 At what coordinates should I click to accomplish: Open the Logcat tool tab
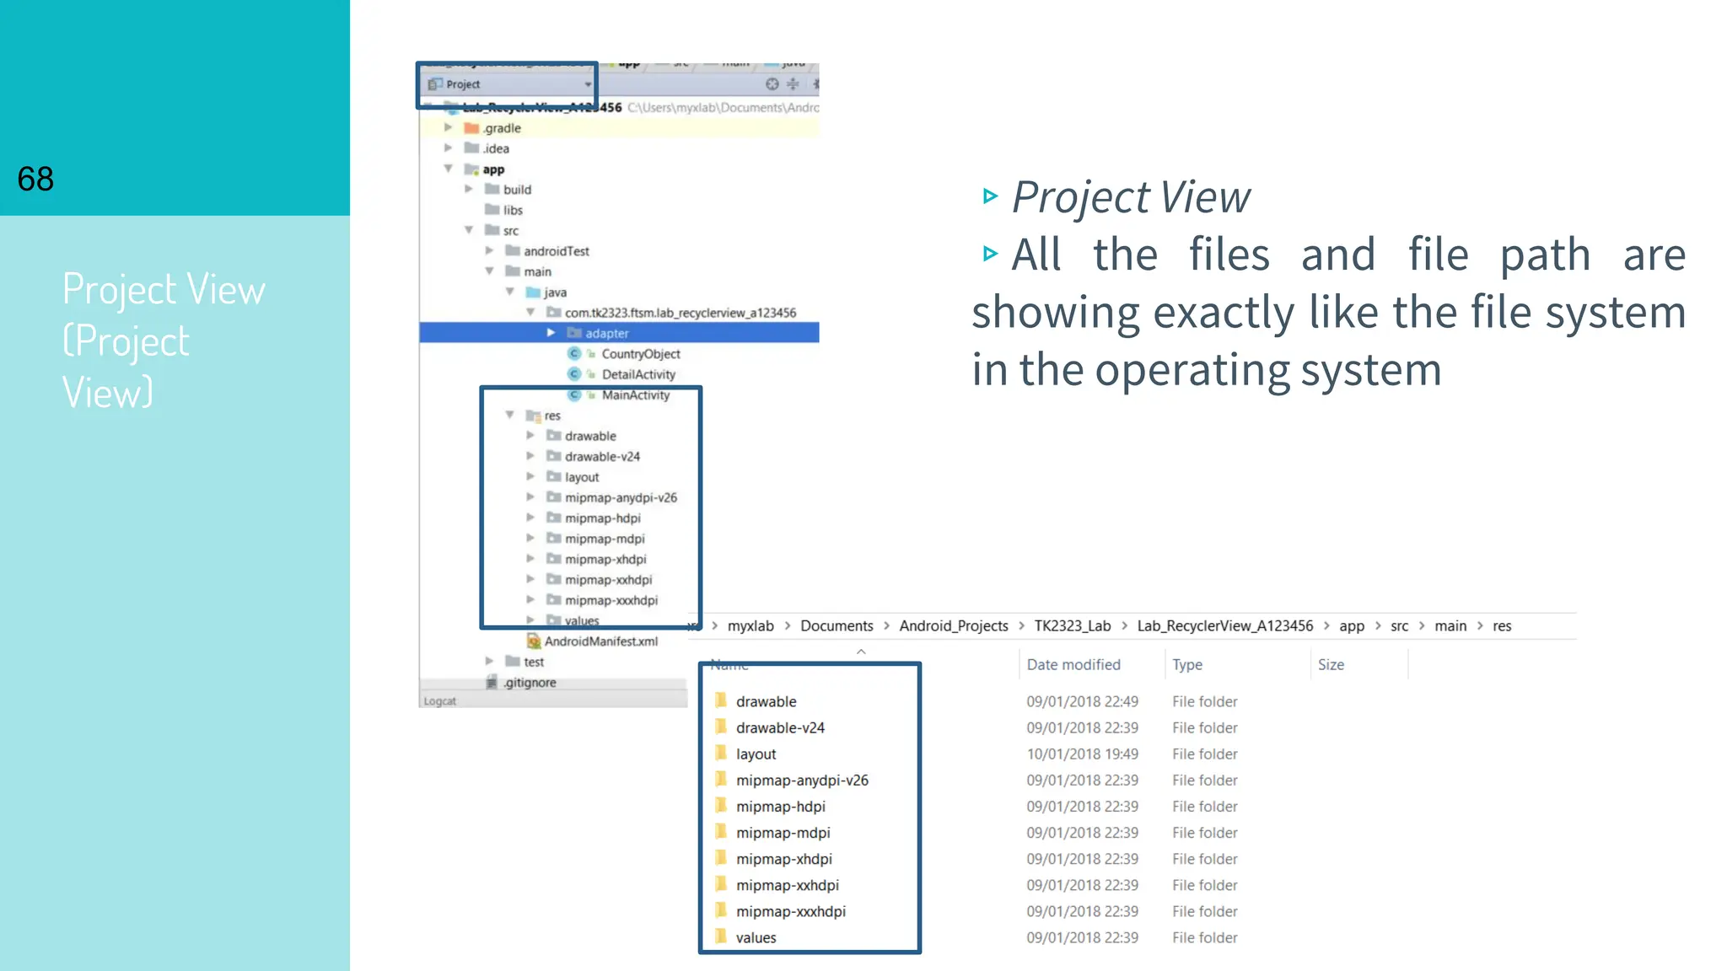tap(439, 700)
